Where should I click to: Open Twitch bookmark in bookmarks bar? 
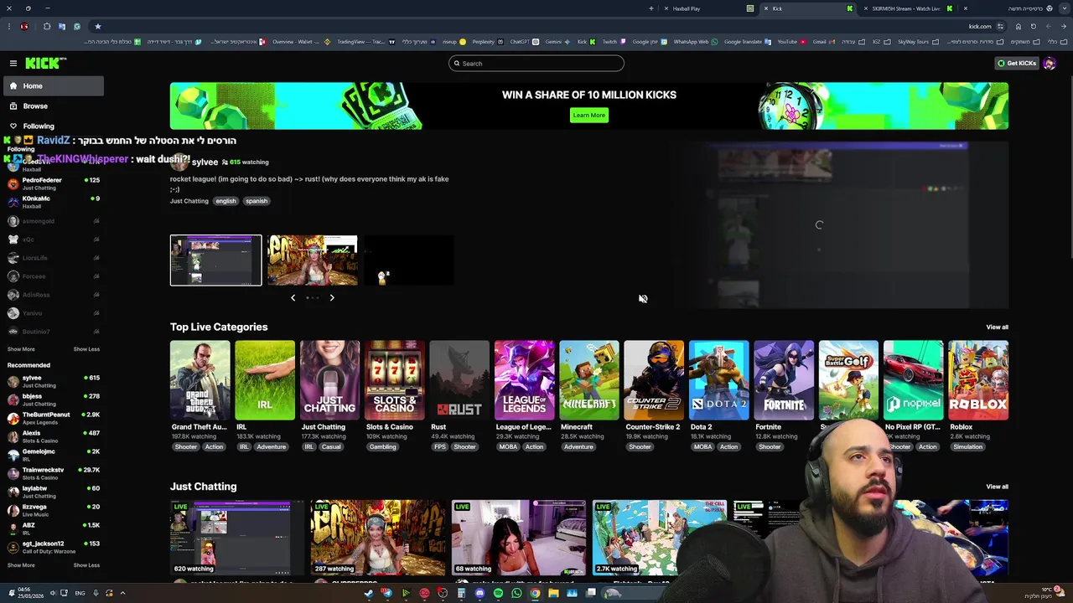pyautogui.click(x=614, y=41)
